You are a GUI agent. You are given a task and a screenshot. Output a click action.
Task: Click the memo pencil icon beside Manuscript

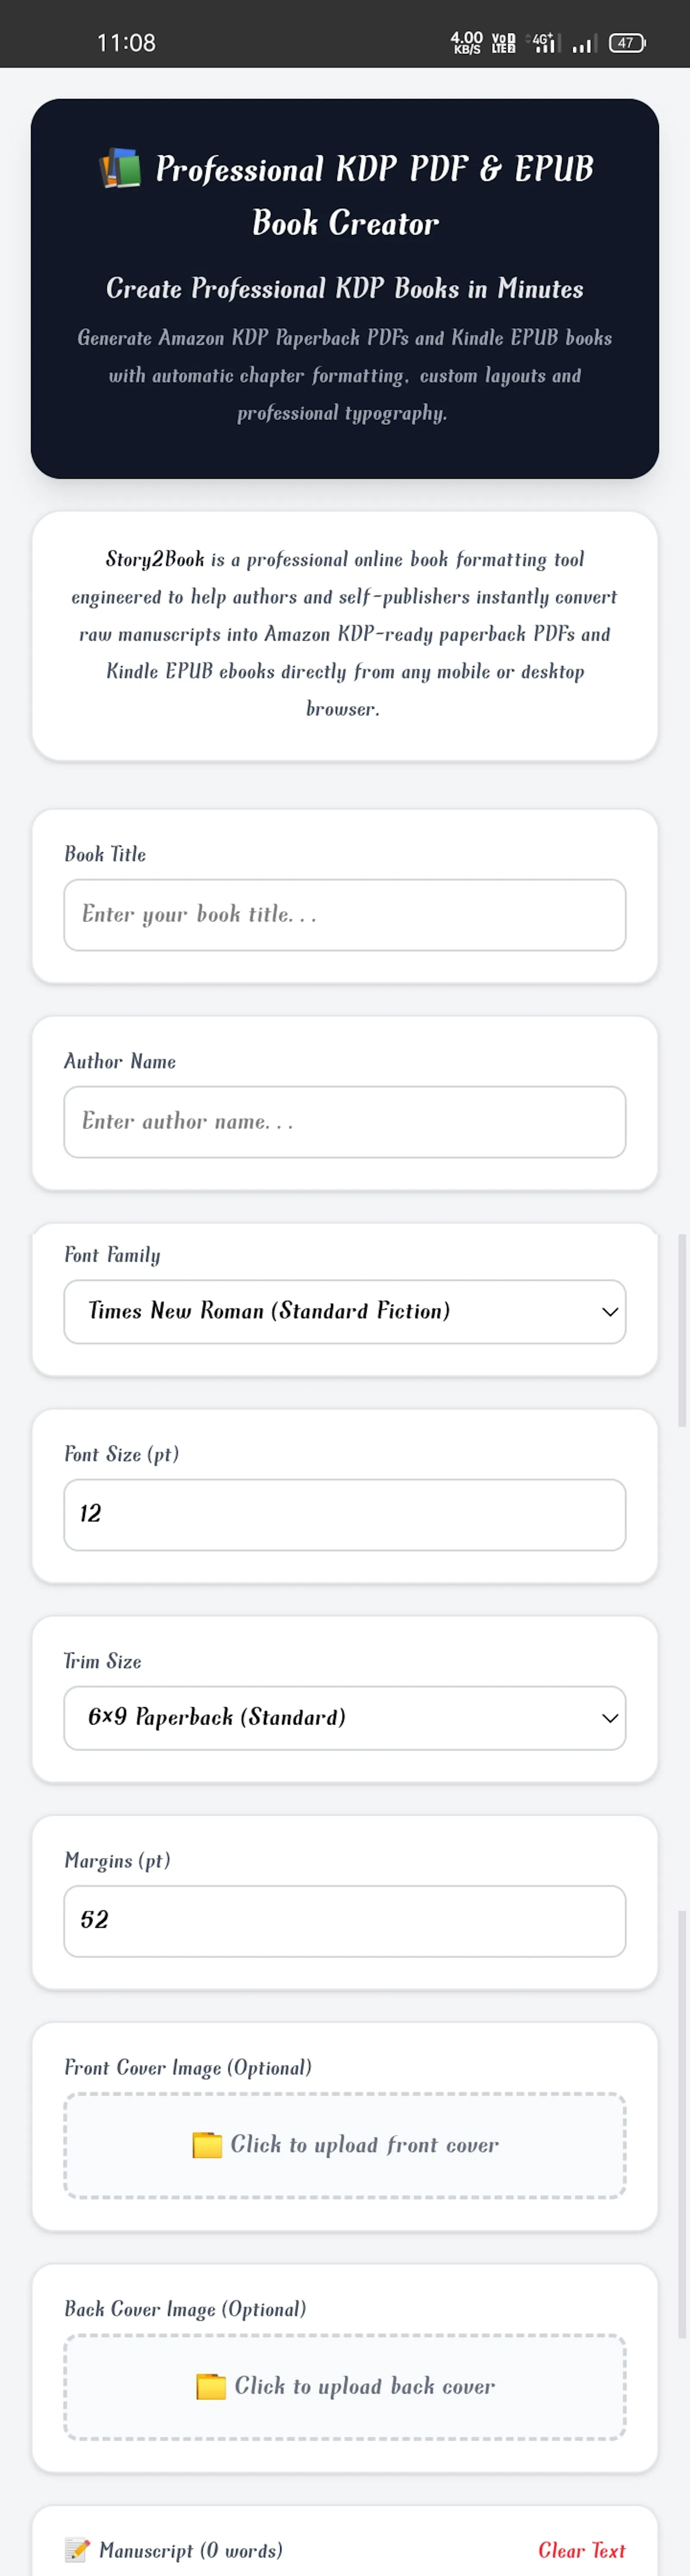pyautogui.click(x=77, y=2550)
